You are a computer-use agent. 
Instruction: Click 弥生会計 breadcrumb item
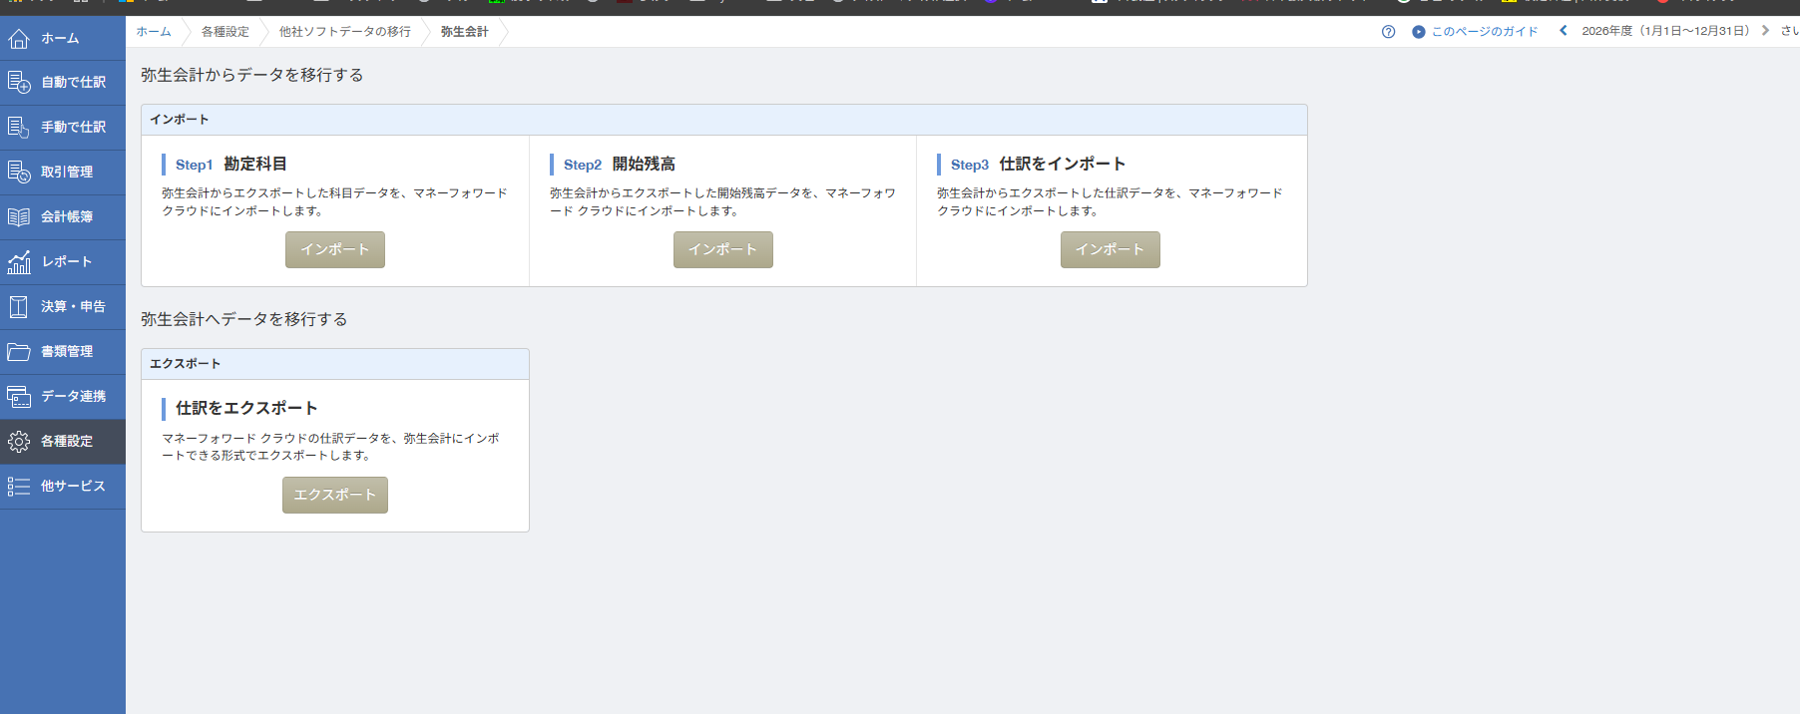pyautogui.click(x=465, y=32)
